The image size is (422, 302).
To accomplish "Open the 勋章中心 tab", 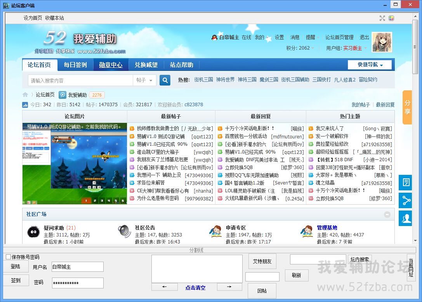I will (111, 65).
